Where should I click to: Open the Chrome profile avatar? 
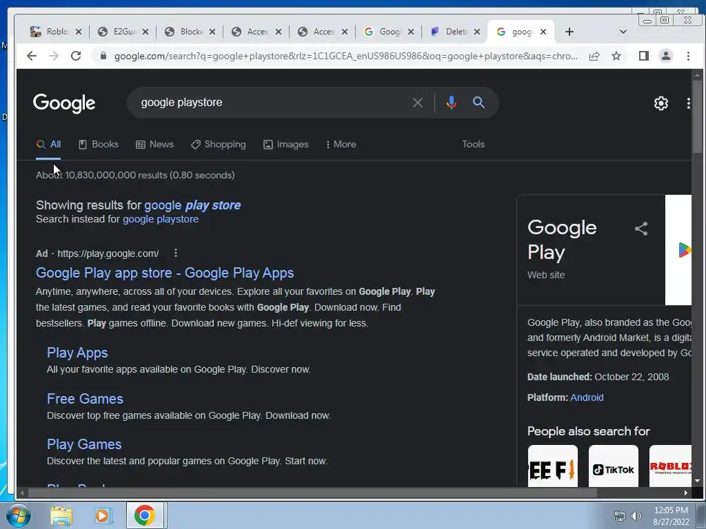click(665, 56)
